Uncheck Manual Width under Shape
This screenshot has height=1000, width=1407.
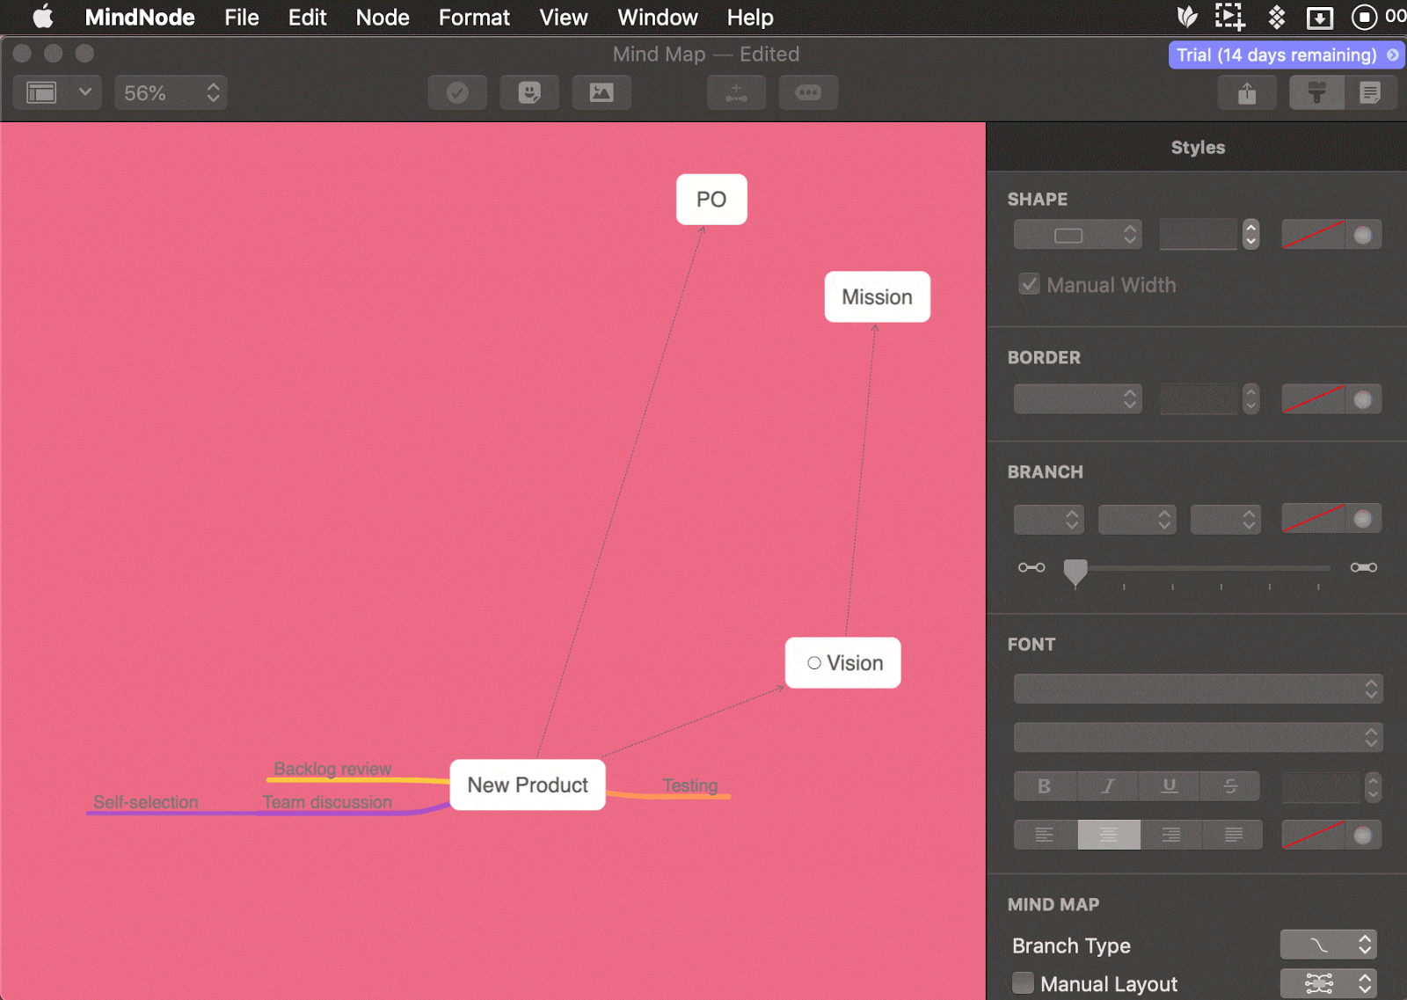coord(1030,284)
